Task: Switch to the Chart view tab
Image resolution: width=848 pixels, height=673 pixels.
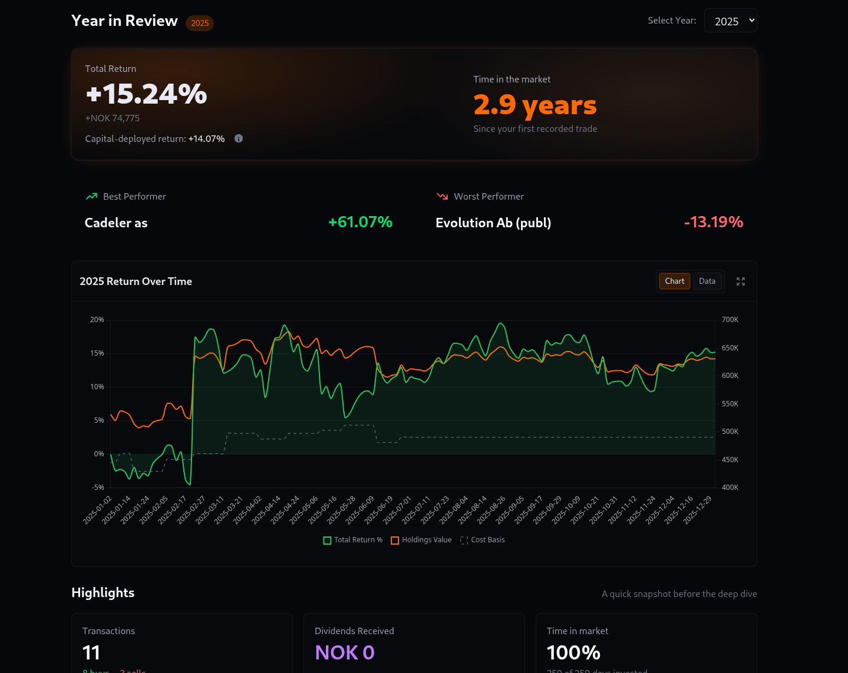Action: click(674, 281)
